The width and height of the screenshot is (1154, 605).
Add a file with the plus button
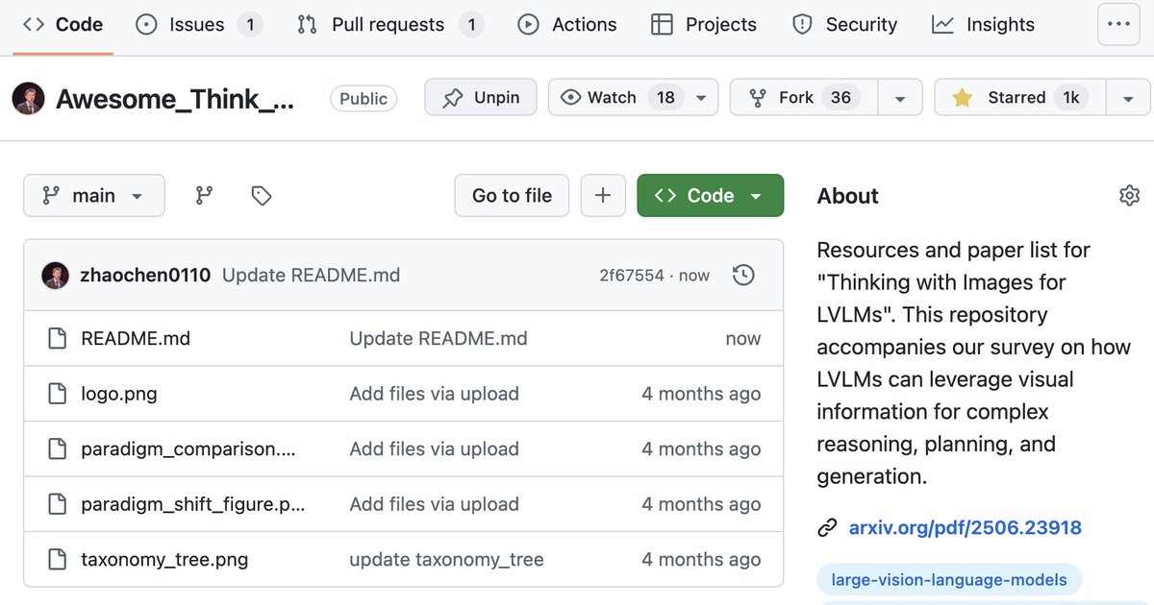coord(603,196)
